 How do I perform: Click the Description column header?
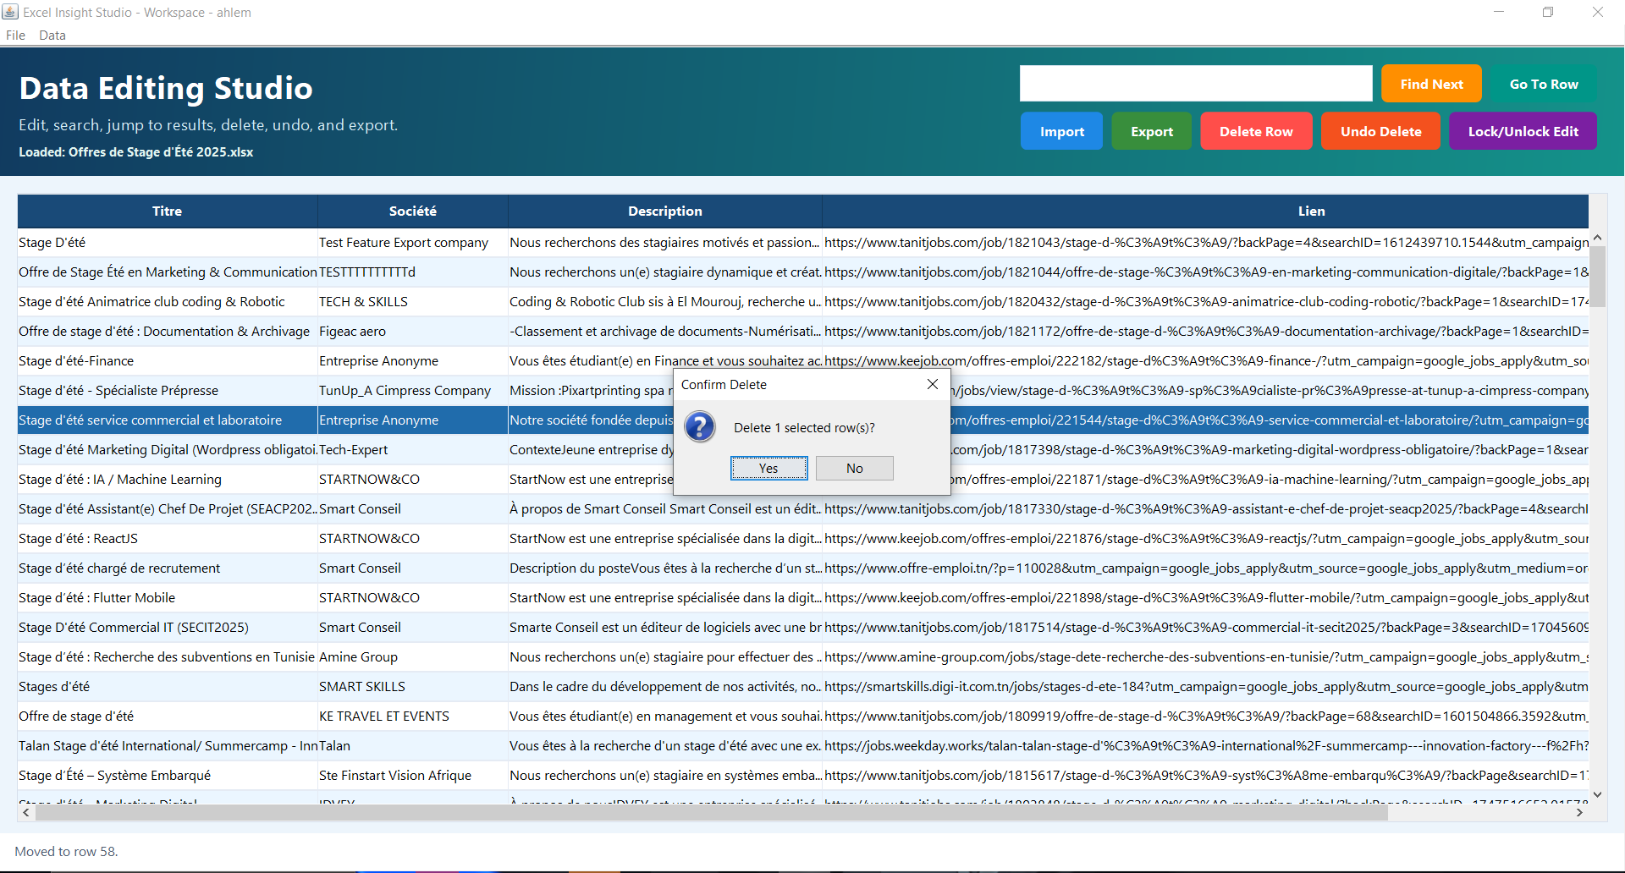coord(665,211)
